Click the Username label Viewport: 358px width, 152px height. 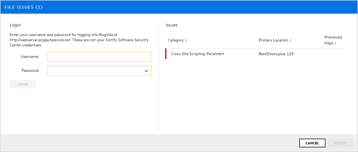pos(30,57)
